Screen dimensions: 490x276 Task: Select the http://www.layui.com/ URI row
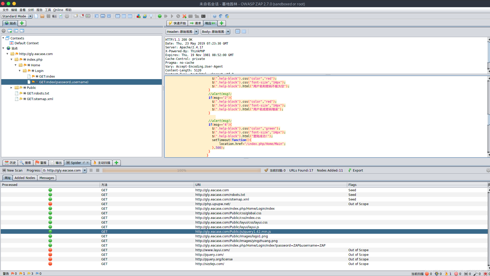tap(244, 250)
